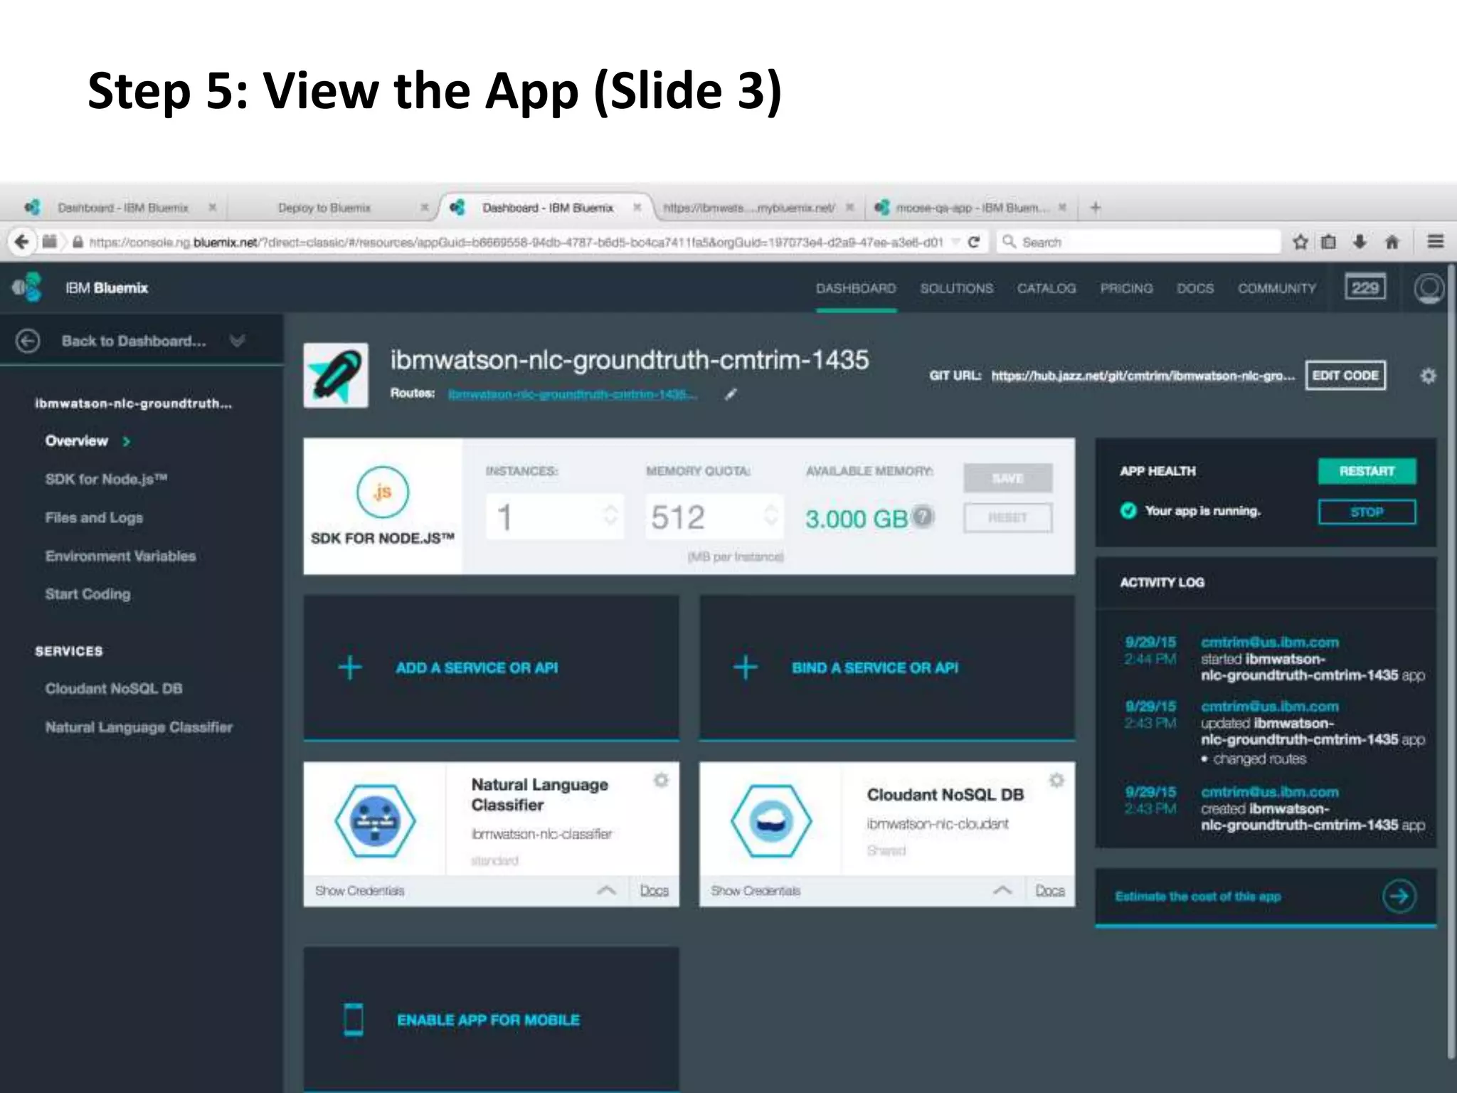This screenshot has height=1093, width=1457.
Task: Open Files and Logs sidebar item
Action: click(x=94, y=518)
